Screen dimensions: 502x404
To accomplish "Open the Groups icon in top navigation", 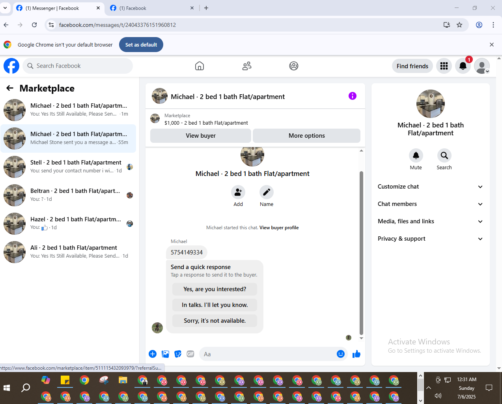I will pyautogui.click(x=294, y=66).
